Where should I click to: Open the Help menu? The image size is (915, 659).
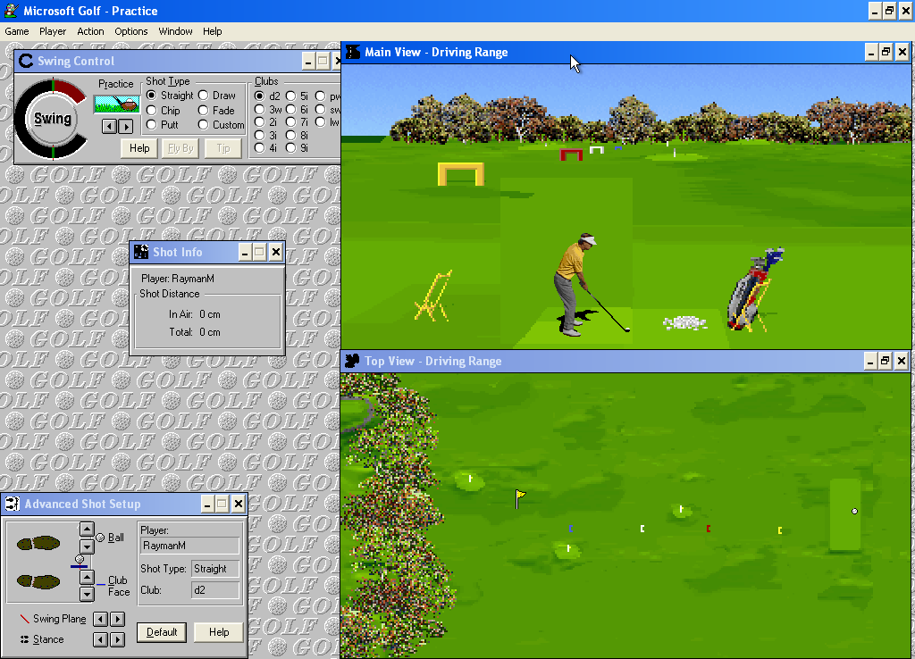(213, 31)
